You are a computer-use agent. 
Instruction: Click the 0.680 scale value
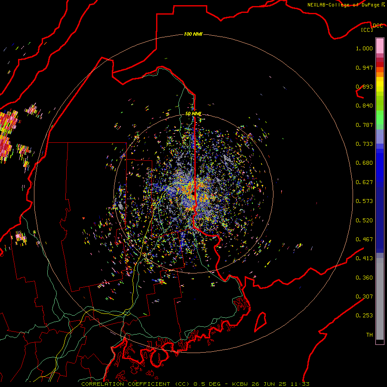click(x=364, y=163)
